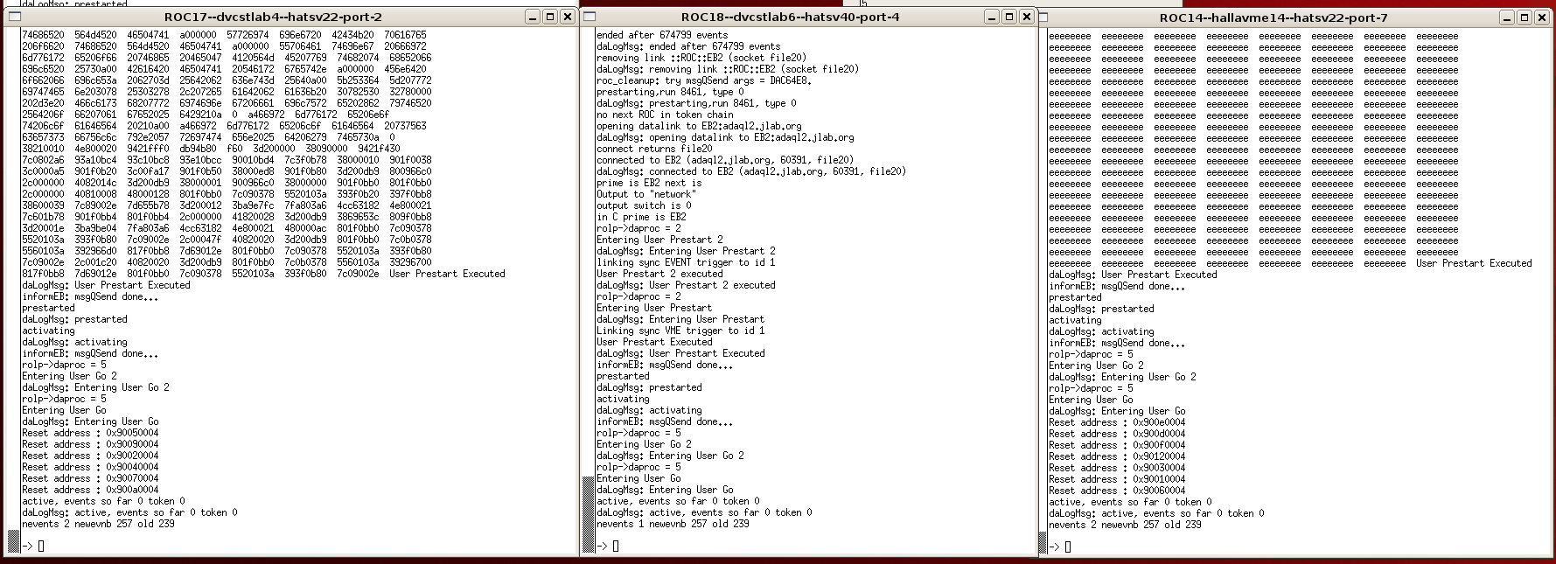Select line 'Reset address : 0x900e0004' in ROC14
This screenshot has height=564, width=1556.
(x=1117, y=422)
